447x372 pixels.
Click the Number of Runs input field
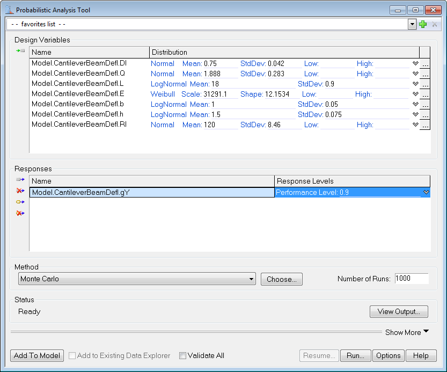(411, 279)
